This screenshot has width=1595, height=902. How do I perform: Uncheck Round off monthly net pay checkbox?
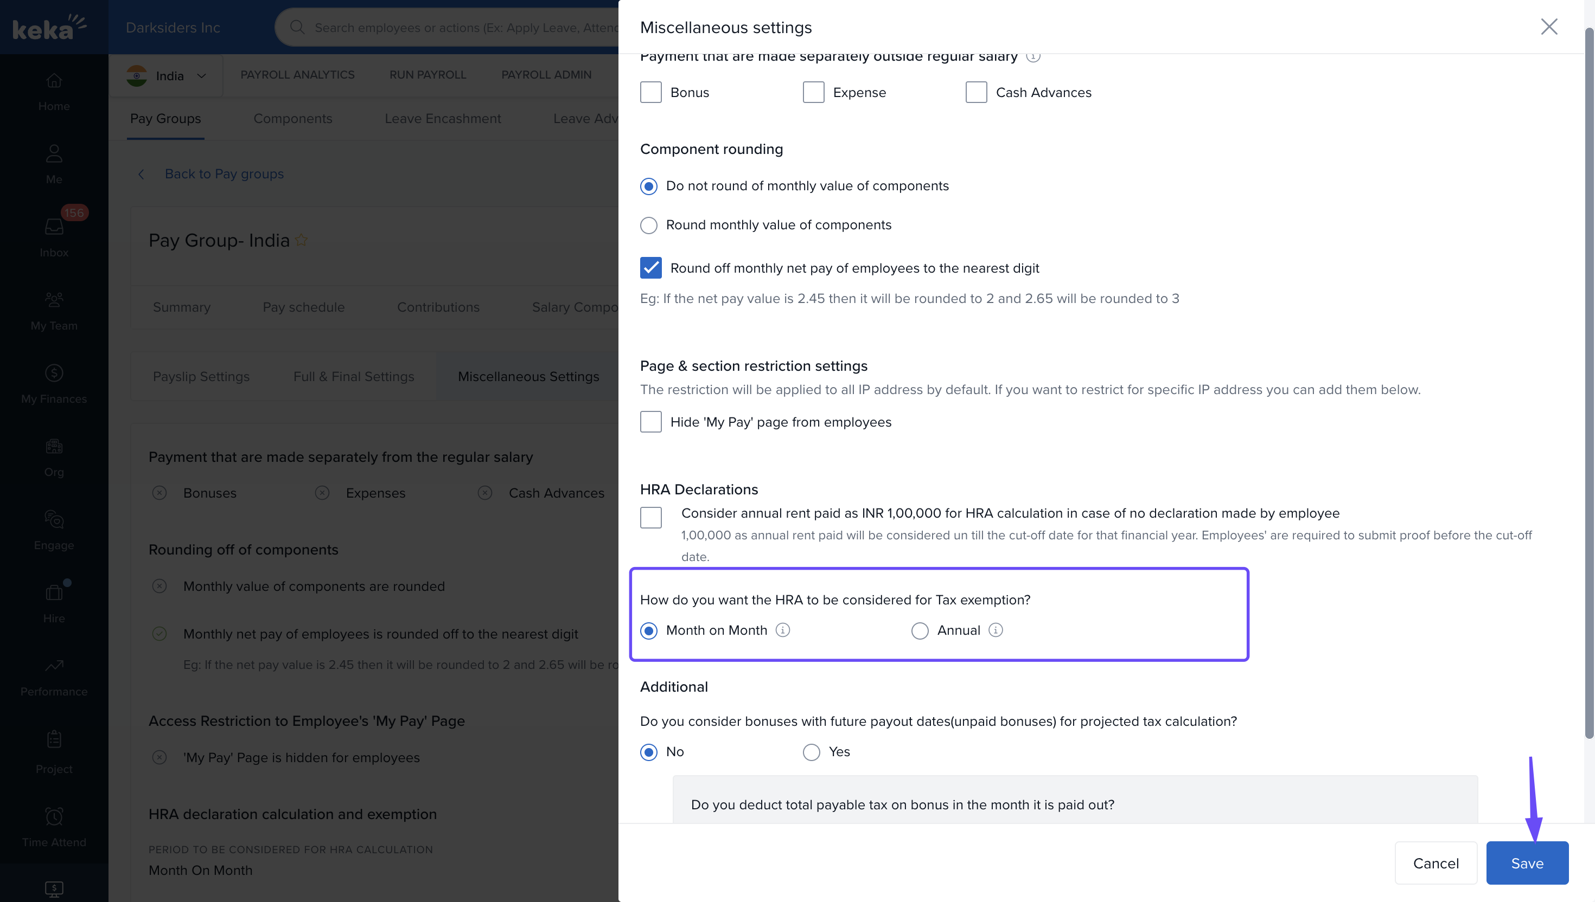coord(651,268)
